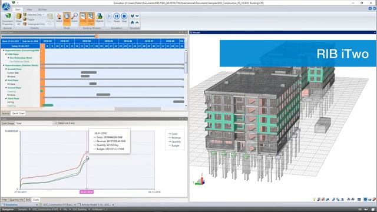Viewport: 377px width, 212px height.
Task: Choose the Select mode tool
Action: pos(59,18)
